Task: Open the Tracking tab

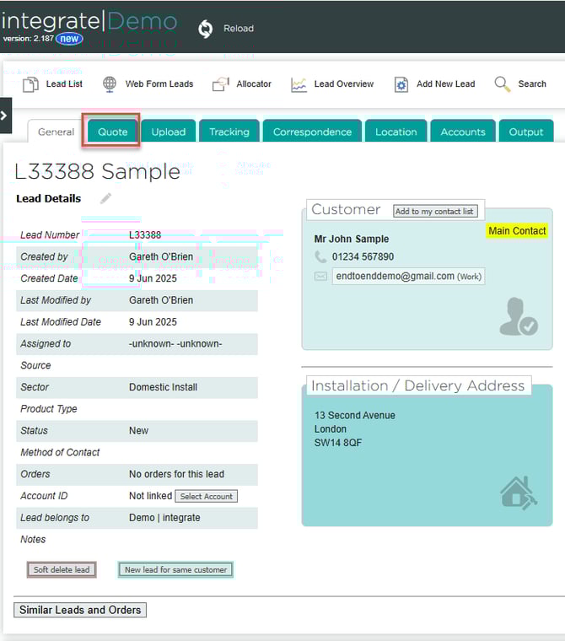Action: pyautogui.click(x=229, y=132)
